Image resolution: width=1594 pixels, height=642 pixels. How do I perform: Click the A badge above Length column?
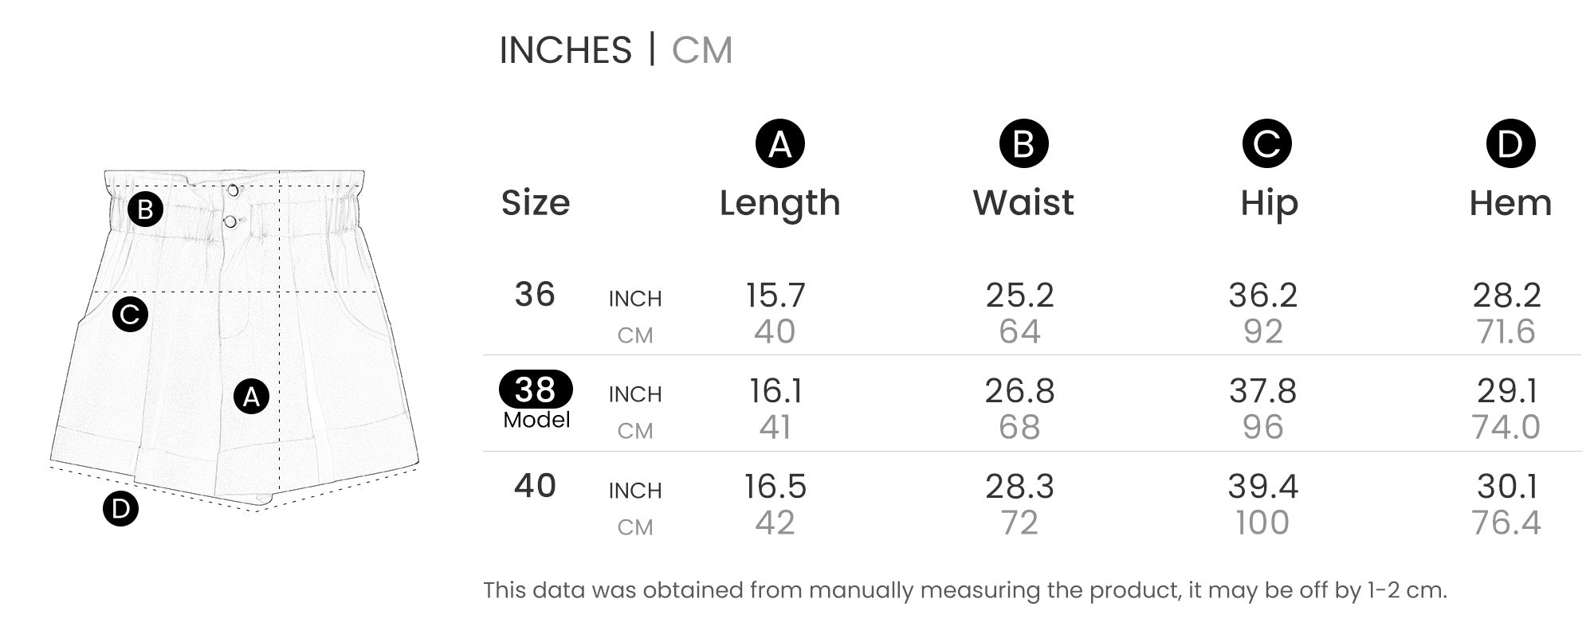pos(779,144)
